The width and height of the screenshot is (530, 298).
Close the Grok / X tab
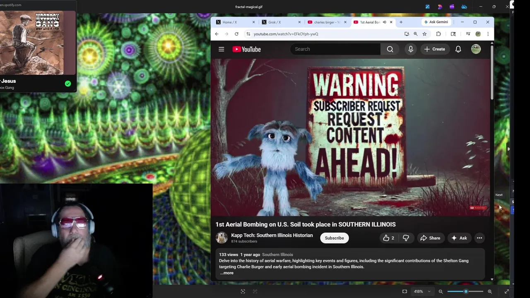click(300, 22)
